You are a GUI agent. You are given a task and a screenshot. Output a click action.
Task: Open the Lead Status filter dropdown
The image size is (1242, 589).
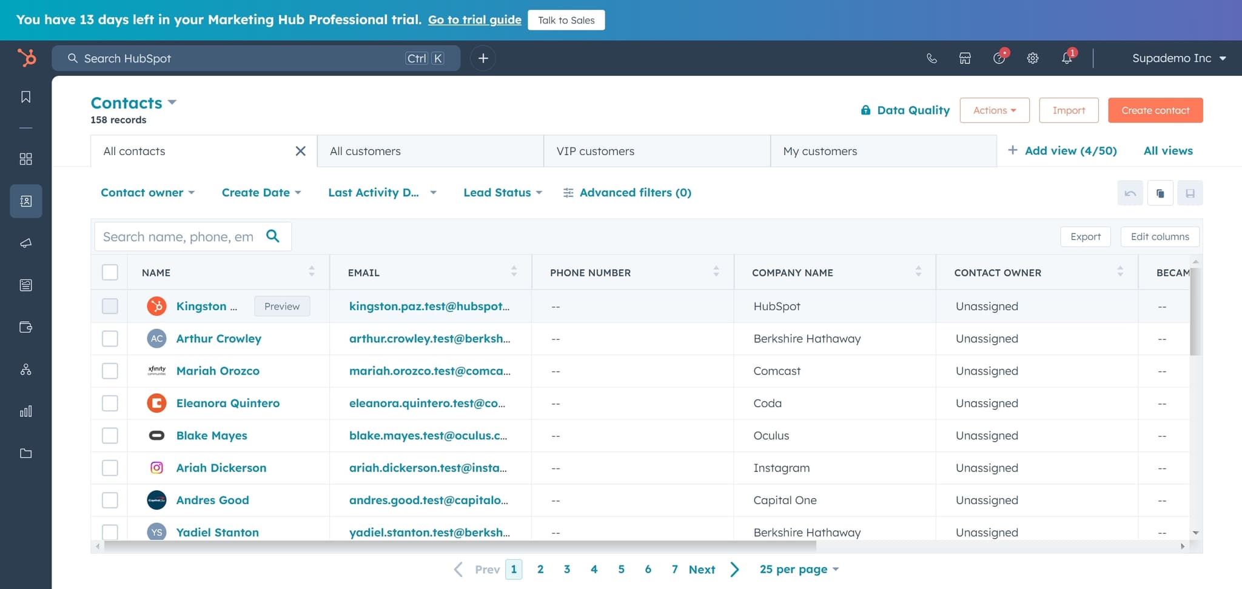coord(502,192)
